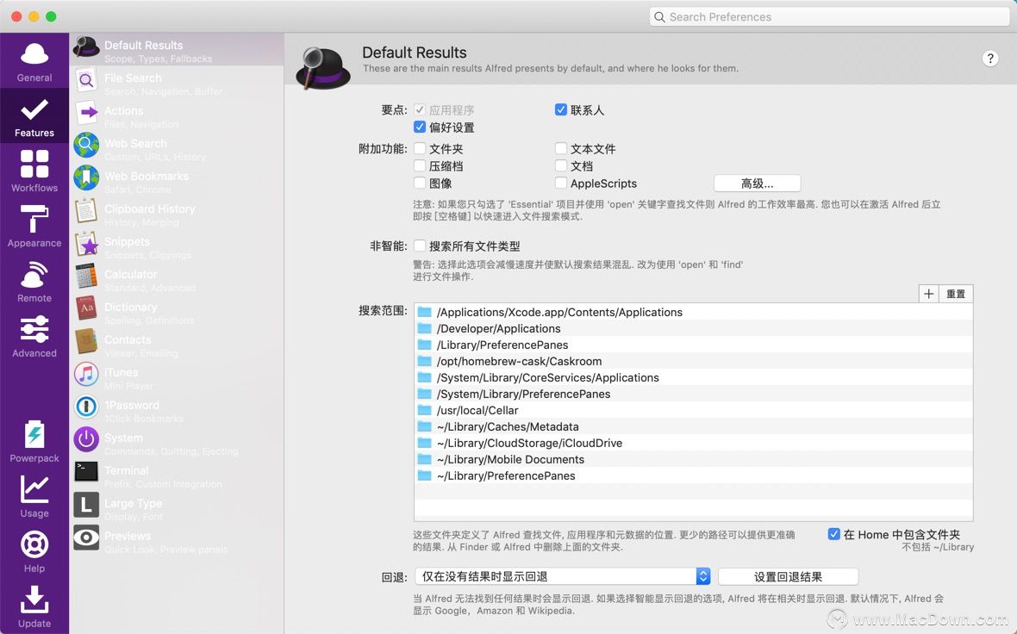The height and width of the screenshot is (634, 1017).
Task: Select the /usr/local/Cellar row
Action: tap(693, 410)
